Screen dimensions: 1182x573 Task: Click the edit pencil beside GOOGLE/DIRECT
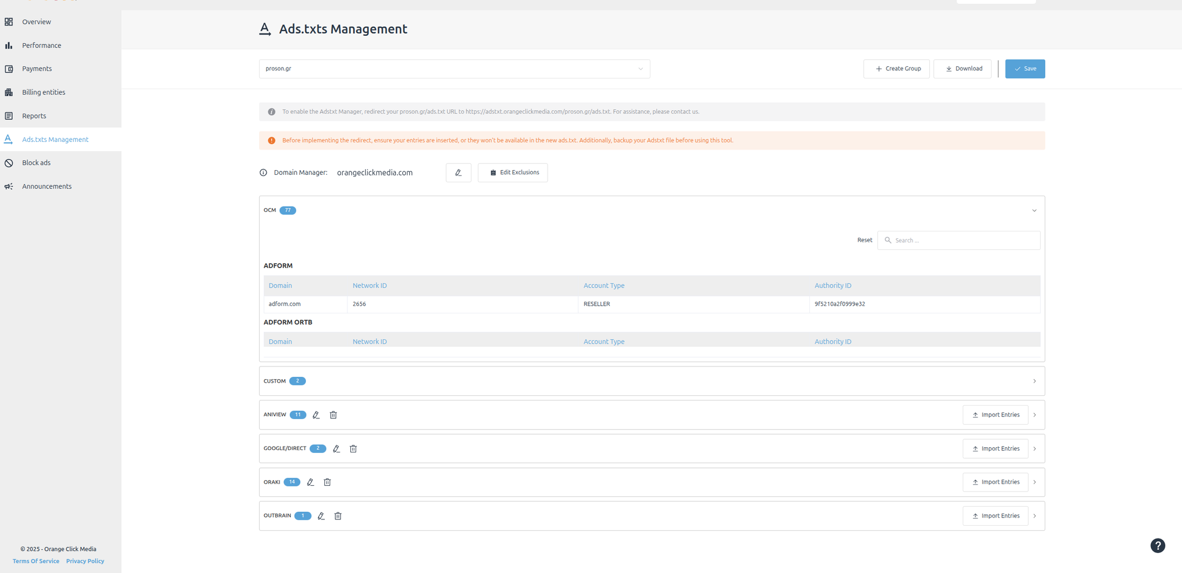click(336, 448)
